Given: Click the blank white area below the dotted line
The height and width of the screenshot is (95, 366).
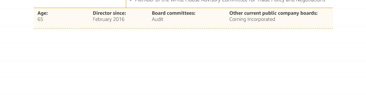Looking at the screenshot, I should click(183, 62).
